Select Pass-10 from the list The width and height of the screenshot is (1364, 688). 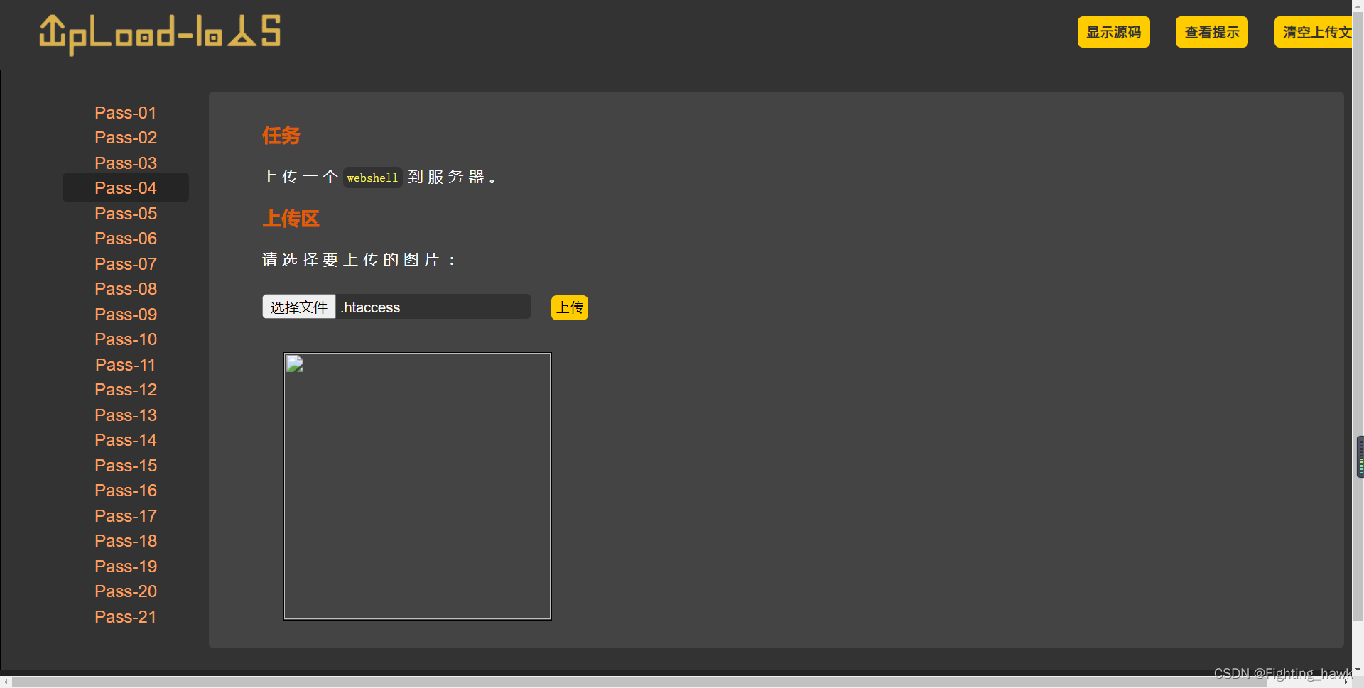point(126,339)
